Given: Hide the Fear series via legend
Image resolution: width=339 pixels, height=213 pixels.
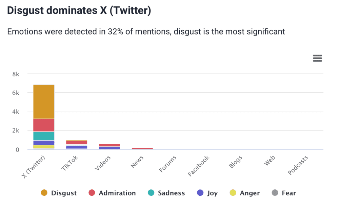Looking at the screenshot, I should [289, 193].
